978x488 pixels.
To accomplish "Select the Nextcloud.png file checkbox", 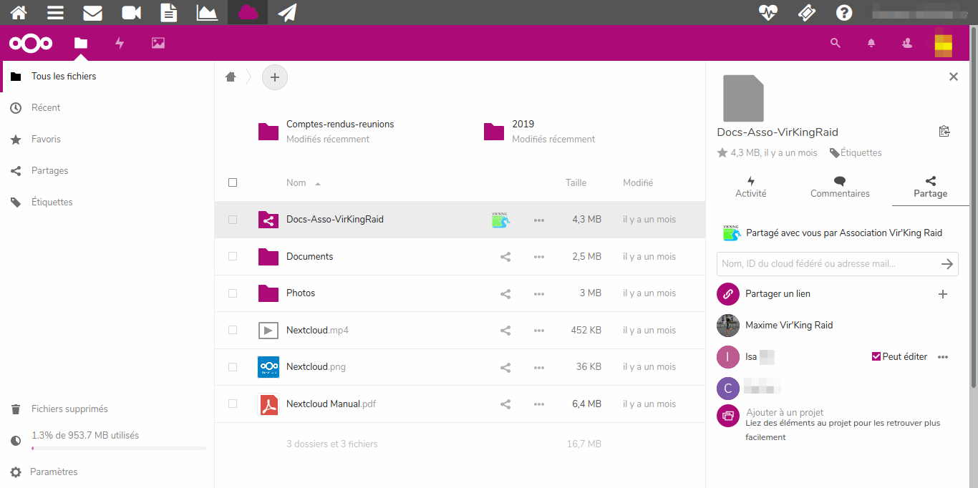I will point(233,367).
